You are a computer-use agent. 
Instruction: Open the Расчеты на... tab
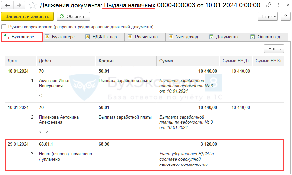[145, 37]
